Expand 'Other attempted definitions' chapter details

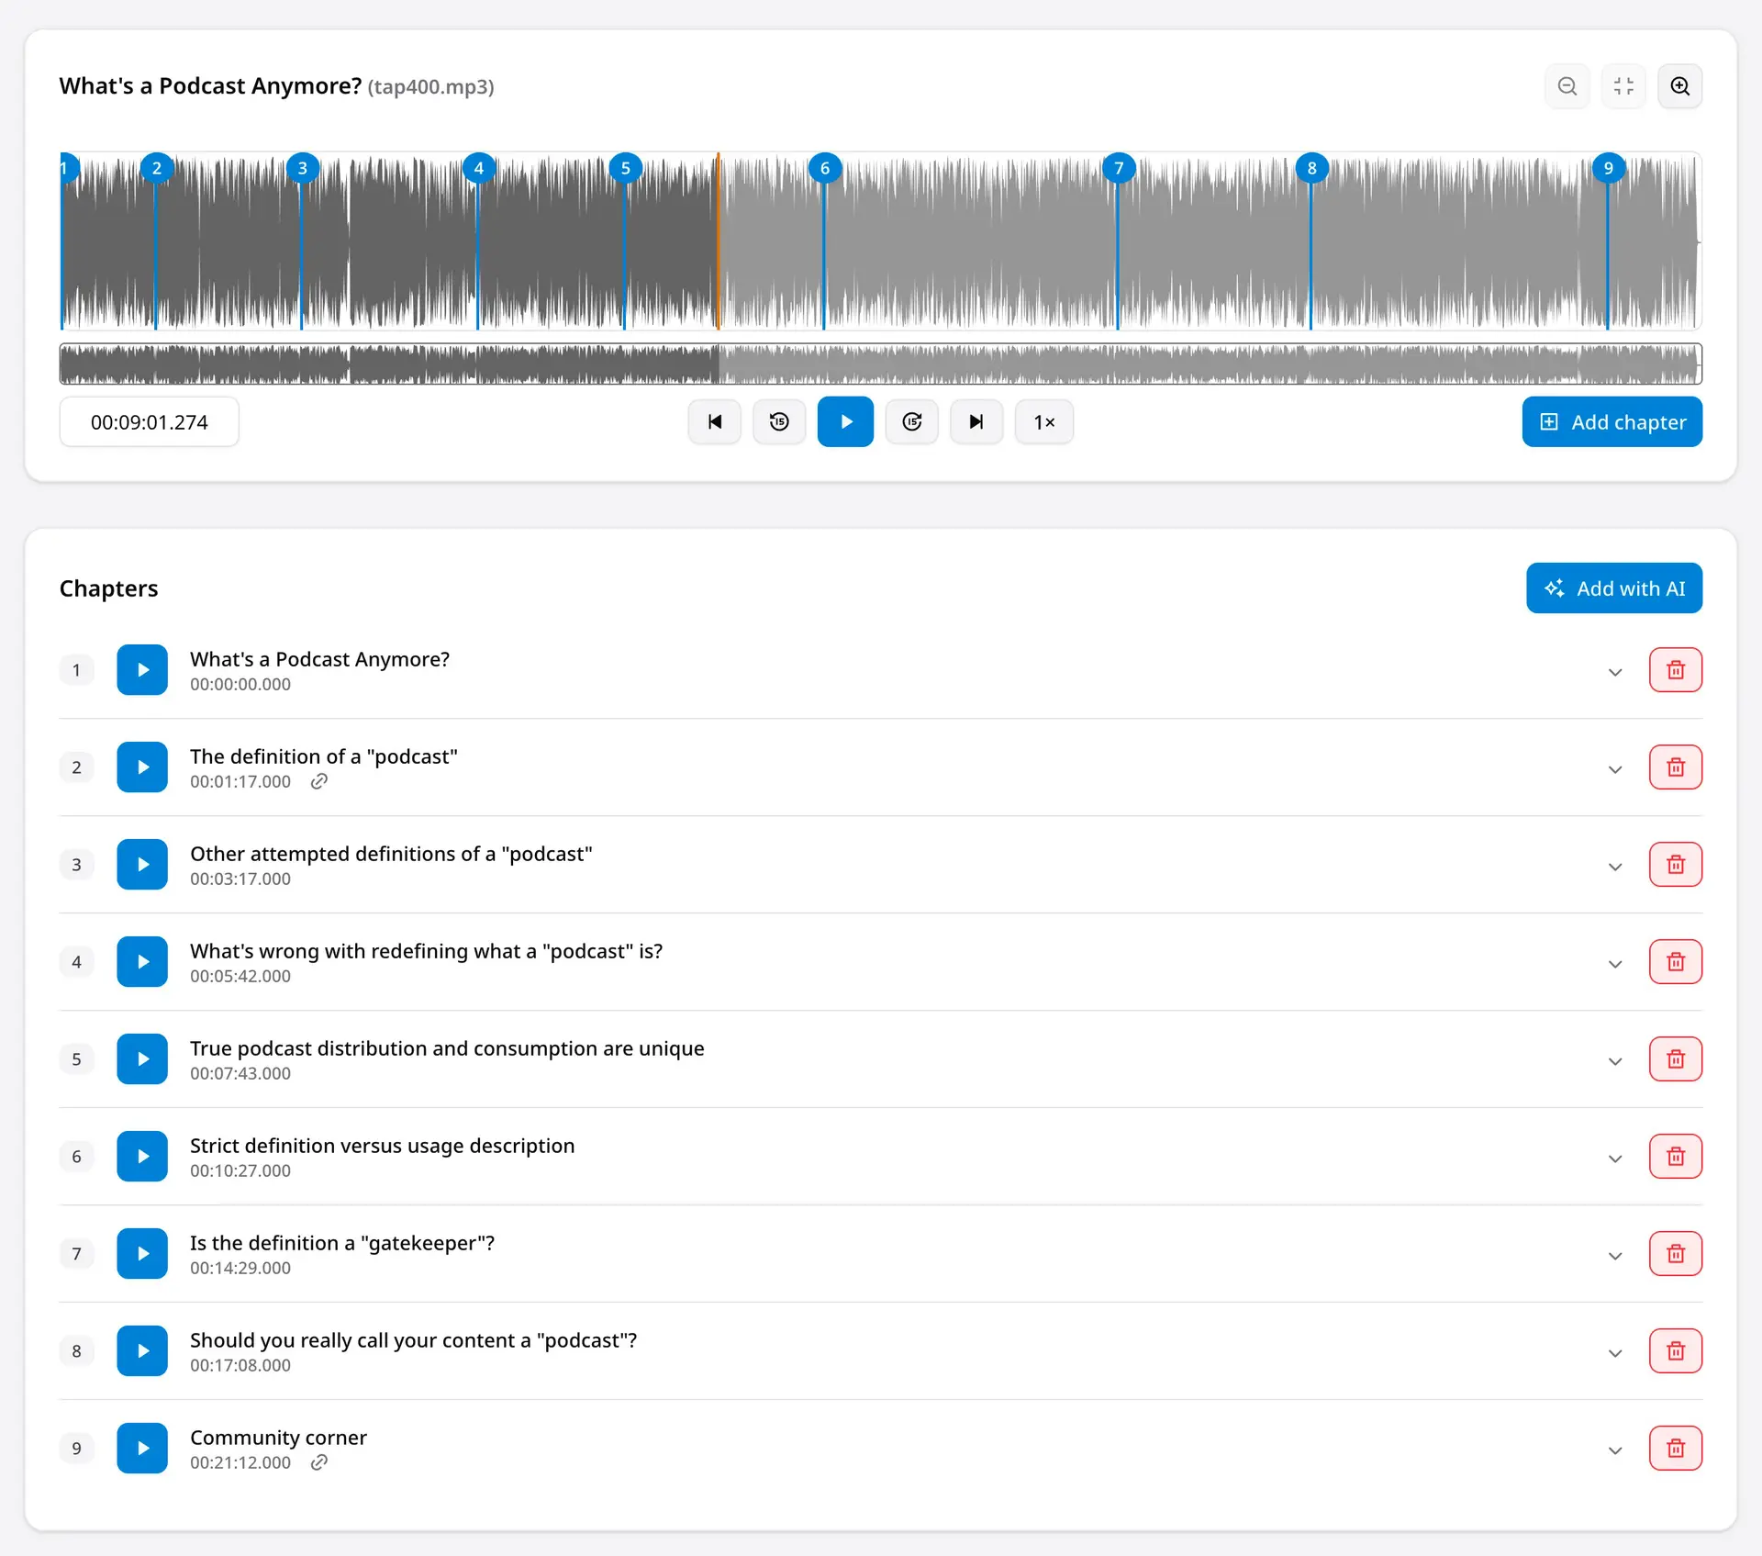click(1615, 867)
